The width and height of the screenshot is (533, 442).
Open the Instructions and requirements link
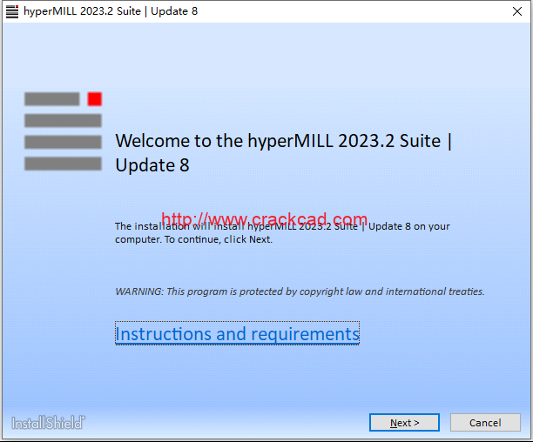(x=237, y=333)
